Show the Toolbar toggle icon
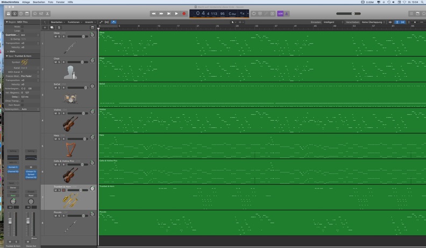The width and height of the screenshot is (426, 248). [27, 13]
